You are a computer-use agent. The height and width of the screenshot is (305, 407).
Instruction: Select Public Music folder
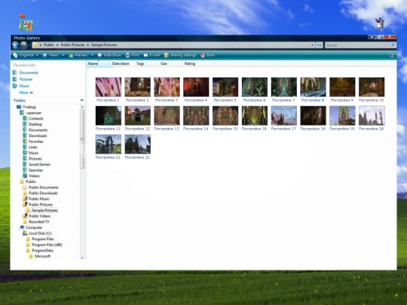click(x=36, y=199)
